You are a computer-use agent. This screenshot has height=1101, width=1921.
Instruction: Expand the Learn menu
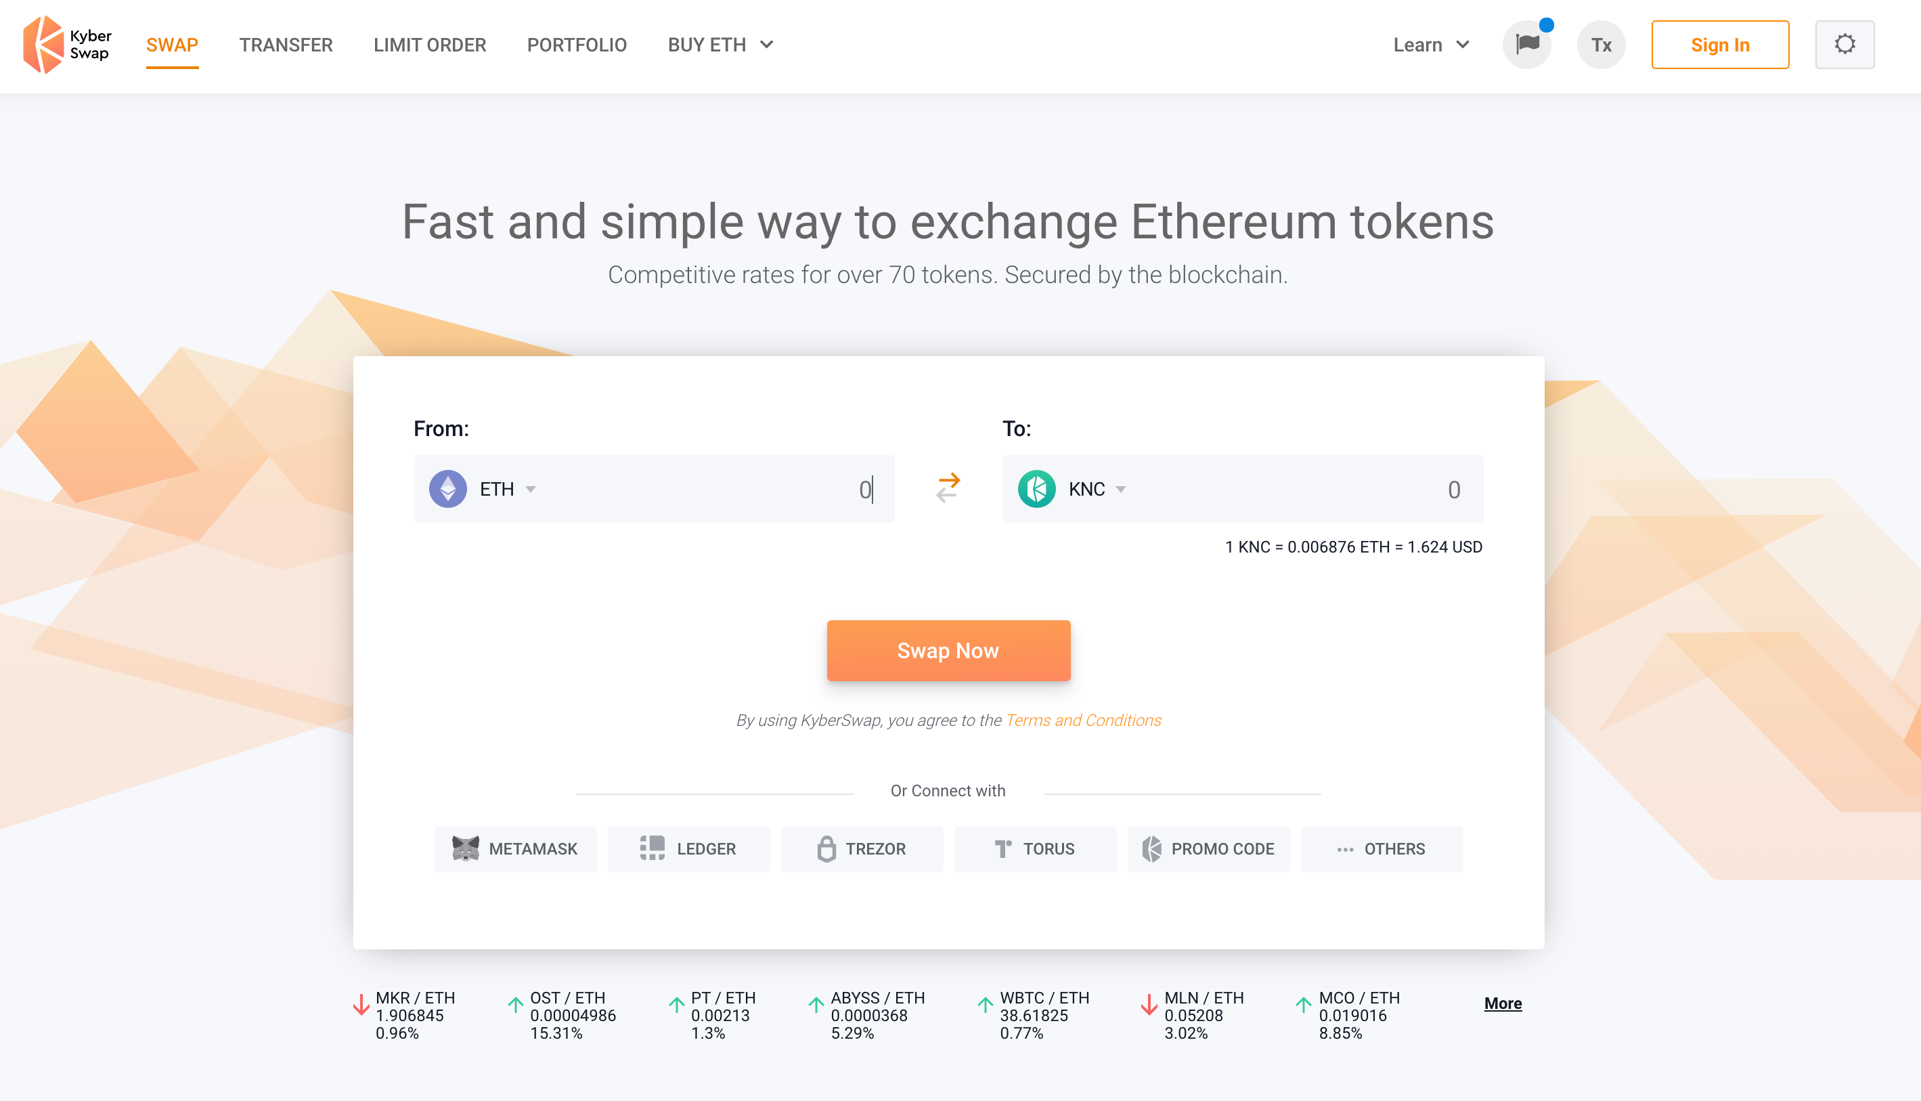(x=1430, y=45)
